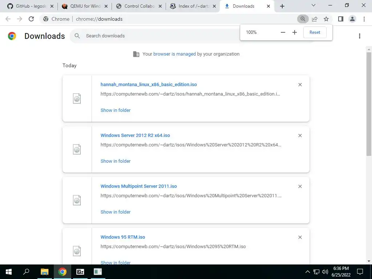Open the profile avatar button

click(352, 19)
